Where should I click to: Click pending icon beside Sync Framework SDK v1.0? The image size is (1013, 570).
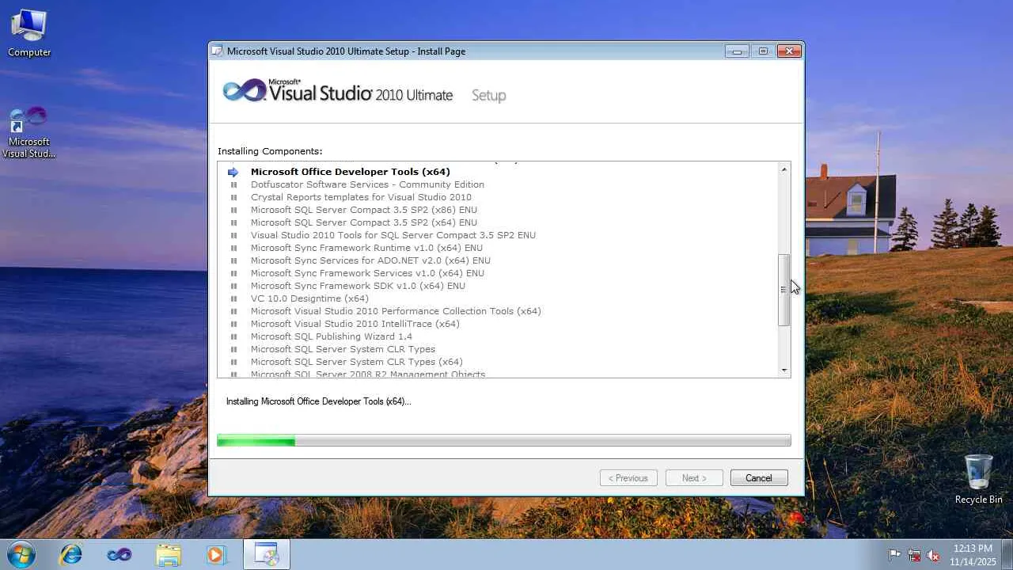pos(233,286)
